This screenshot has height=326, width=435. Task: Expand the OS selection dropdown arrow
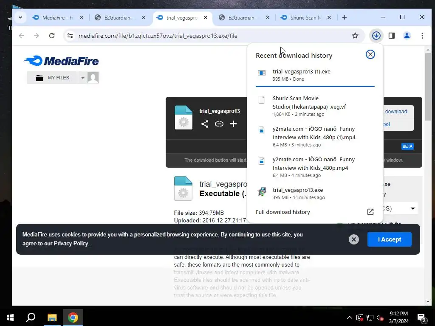point(412,208)
